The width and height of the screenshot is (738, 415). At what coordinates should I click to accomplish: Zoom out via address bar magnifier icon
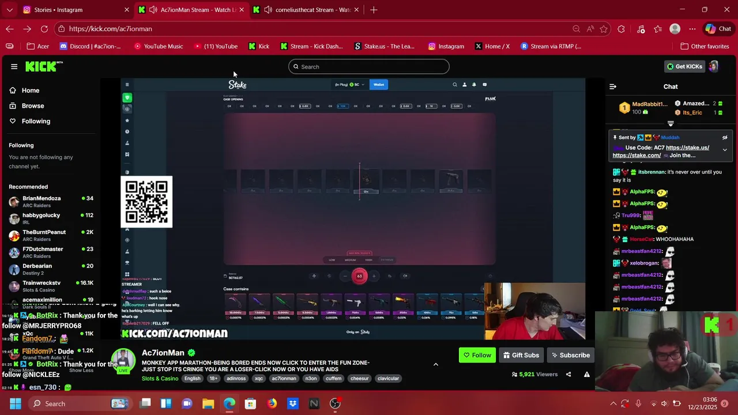[x=576, y=29]
